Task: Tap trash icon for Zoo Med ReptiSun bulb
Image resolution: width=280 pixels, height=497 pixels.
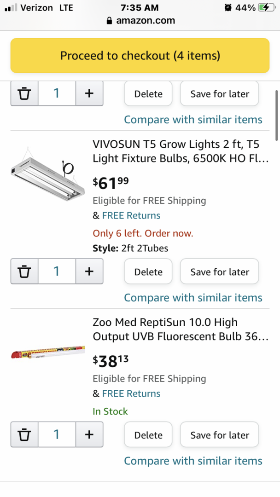Action: pos(24,434)
